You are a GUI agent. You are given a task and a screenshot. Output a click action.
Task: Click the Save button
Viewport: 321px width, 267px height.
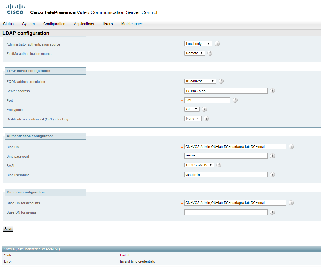click(x=8, y=229)
